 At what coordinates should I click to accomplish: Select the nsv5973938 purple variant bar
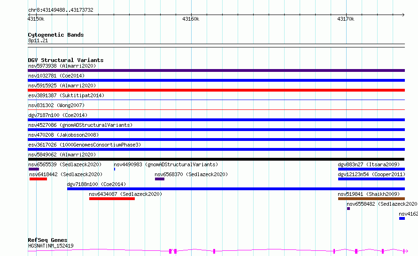(x=216, y=70)
